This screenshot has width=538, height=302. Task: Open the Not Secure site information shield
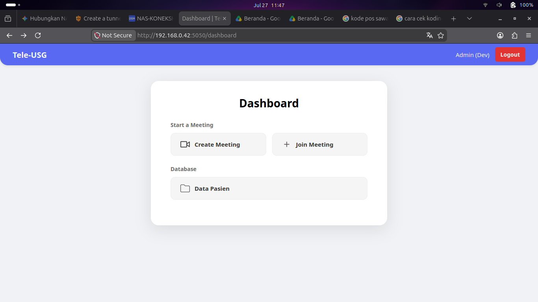click(113, 35)
